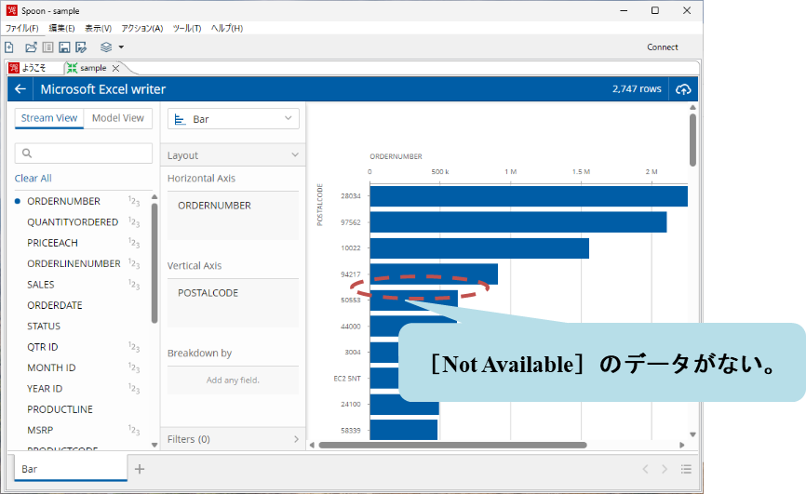The width and height of the screenshot is (806, 494).
Task: Select the STATUS field
Action: click(x=44, y=327)
